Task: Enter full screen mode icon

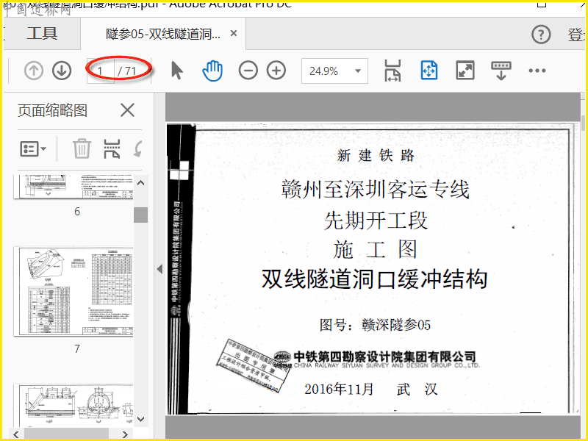Action: tap(465, 70)
